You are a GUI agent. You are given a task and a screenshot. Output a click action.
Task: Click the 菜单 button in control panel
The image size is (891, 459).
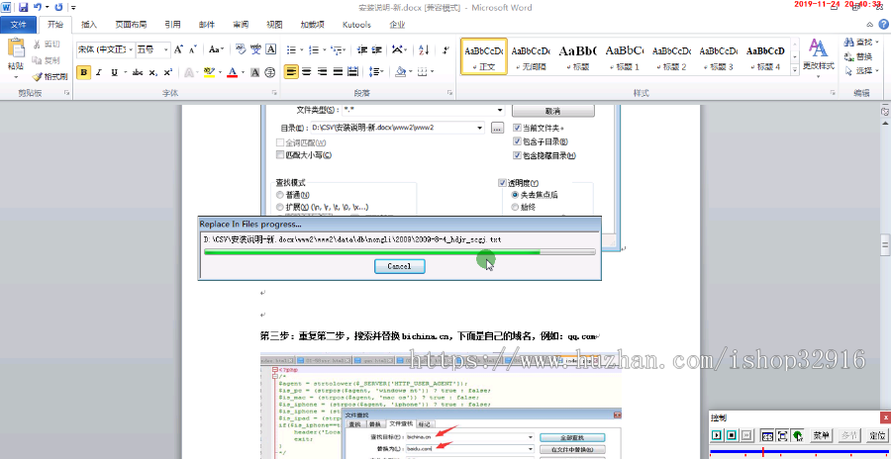pos(822,435)
